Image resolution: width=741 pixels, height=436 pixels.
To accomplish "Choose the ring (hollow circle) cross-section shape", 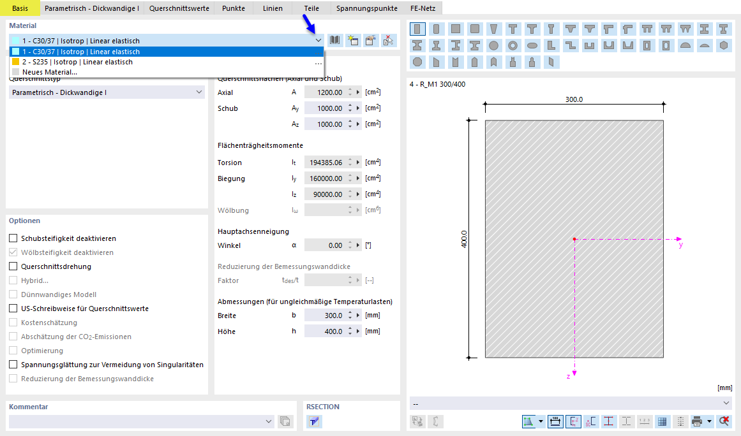I will click(513, 46).
